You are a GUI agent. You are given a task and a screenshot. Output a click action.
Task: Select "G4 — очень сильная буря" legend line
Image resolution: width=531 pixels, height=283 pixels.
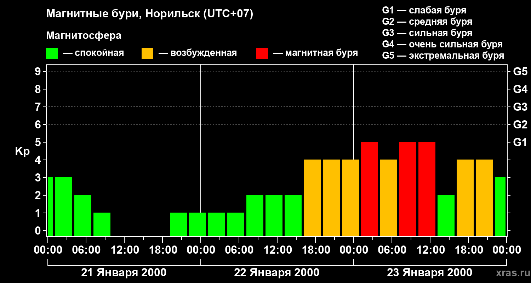coord(442,44)
